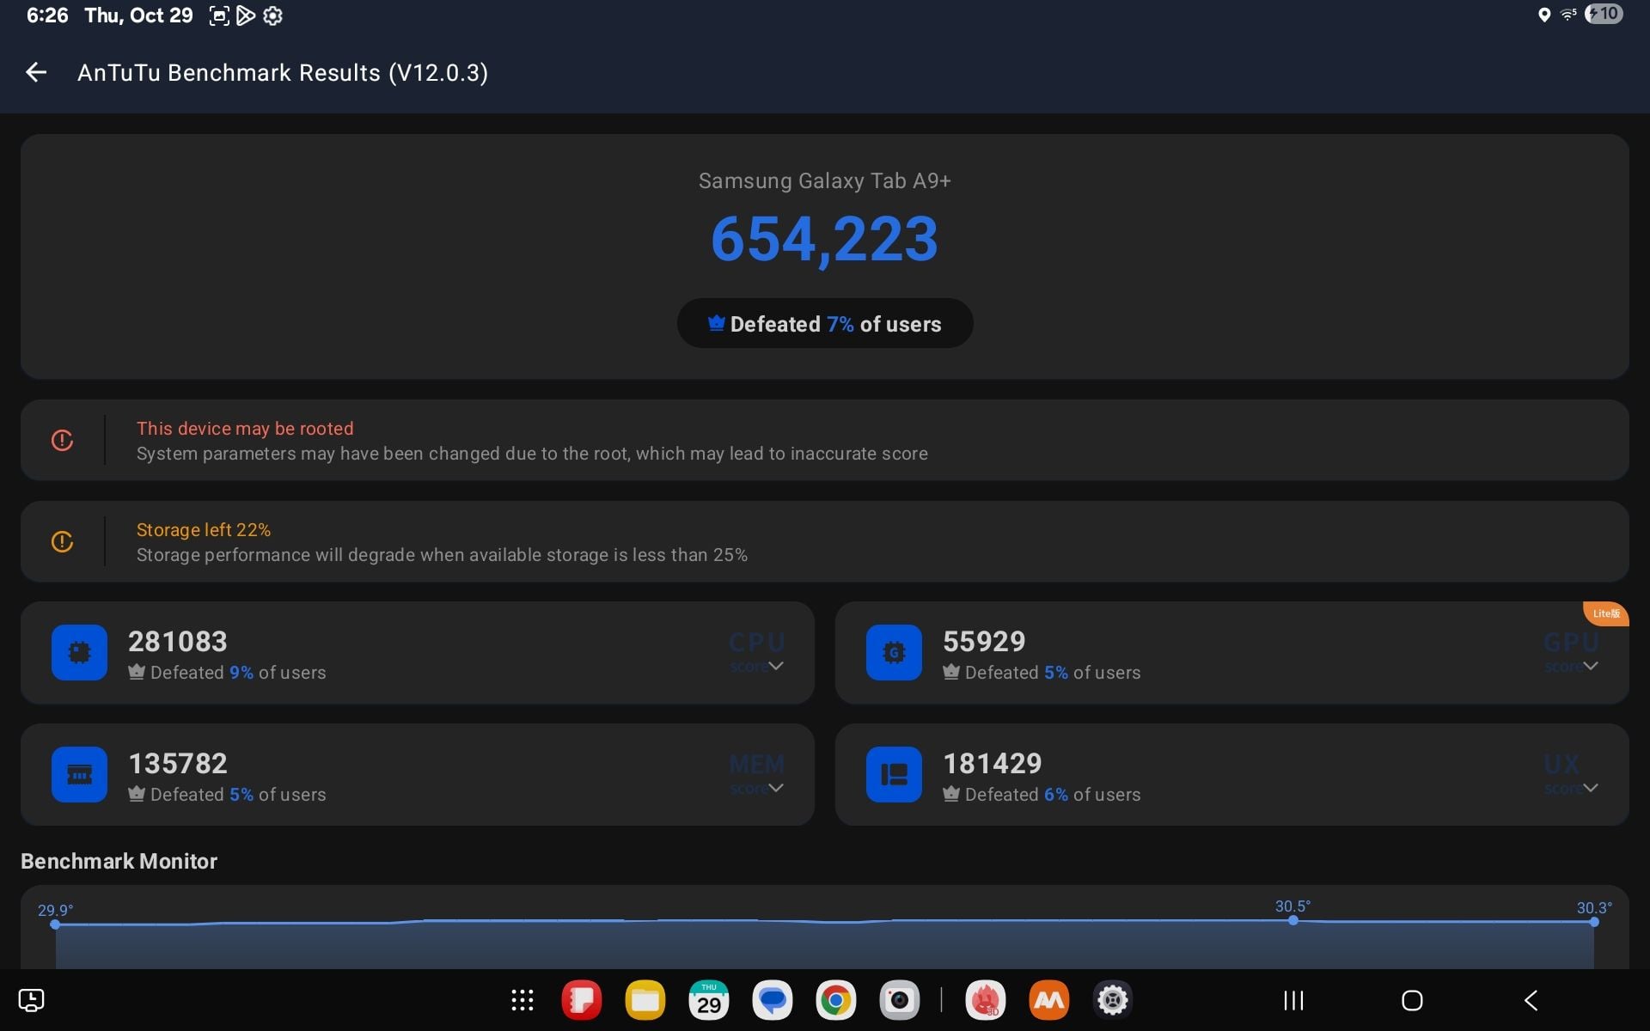Open the Messages chat bubble app
Viewport: 1650px width, 1031px height.
[x=773, y=1000]
